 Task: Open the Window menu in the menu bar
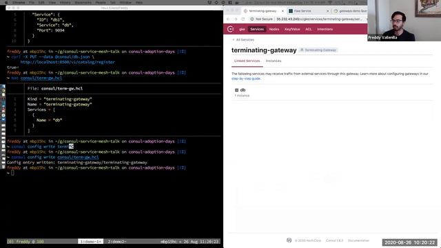click(x=125, y=2)
